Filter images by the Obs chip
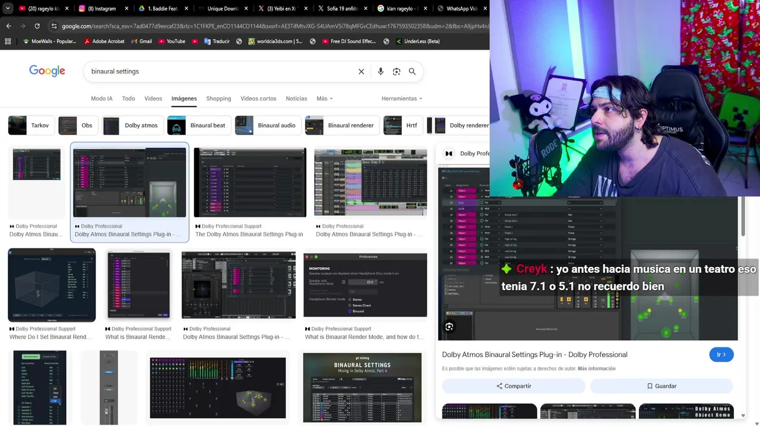Screen dimensions: 760x427 coord(78,125)
